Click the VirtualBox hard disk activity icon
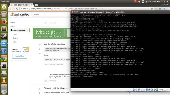The height and width of the screenshot is (95, 170). coord(134,90)
